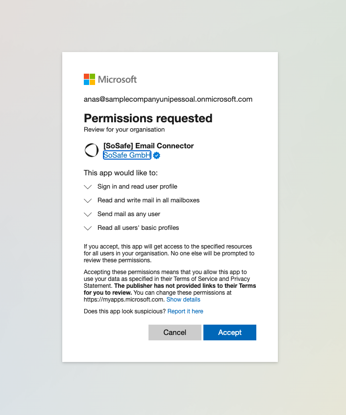Expand 'Read all users' basic profiles'
The height and width of the screenshot is (415, 346).
pyautogui.click(x=88, y=228)
